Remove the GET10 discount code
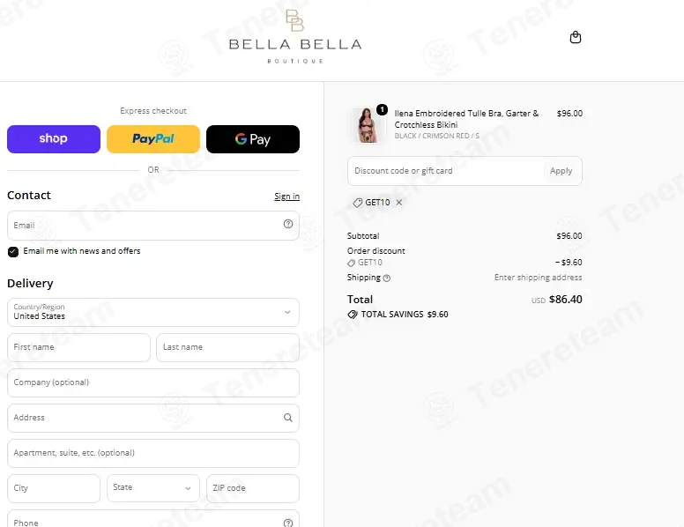 click(398, 203)
